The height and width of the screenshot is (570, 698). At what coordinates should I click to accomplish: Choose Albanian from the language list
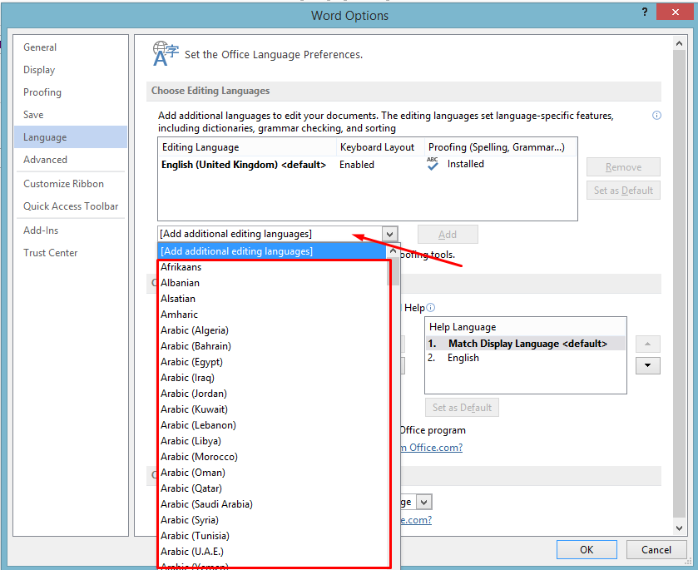(272, 283)
